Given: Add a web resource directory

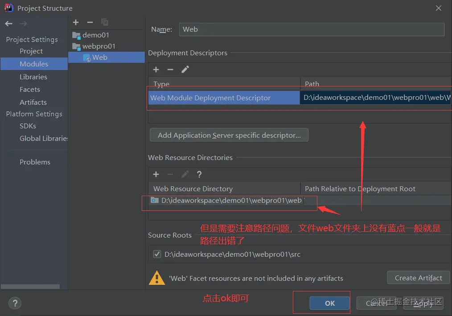Looking at the screenshot, I should [x=156, y=174].
